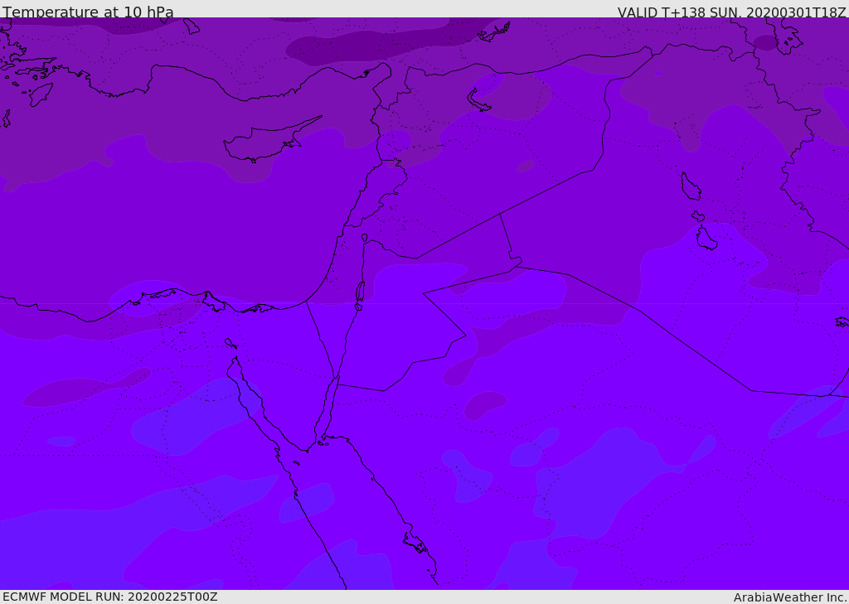Click the 'VALID T+138 SUN. 20200301T18Z' label
Screen dimensions: 849x604
click(x=731, y=12)
